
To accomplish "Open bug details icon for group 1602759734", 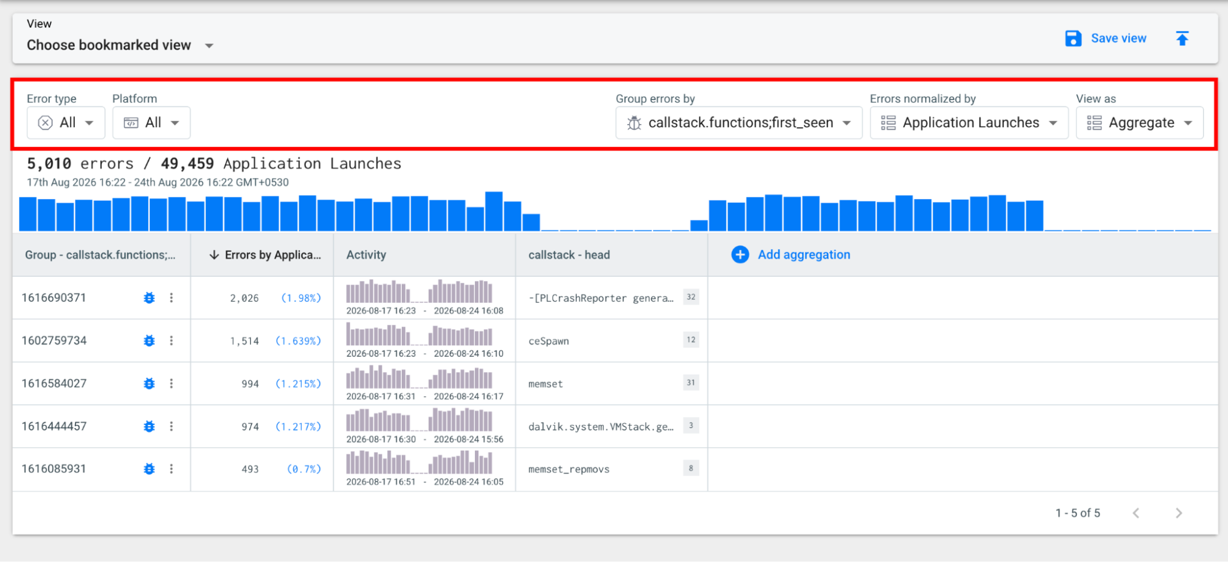I will point(149,341).
